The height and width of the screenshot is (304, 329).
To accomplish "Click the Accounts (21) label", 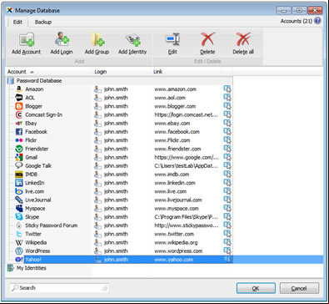I will (x=297, y=21).
